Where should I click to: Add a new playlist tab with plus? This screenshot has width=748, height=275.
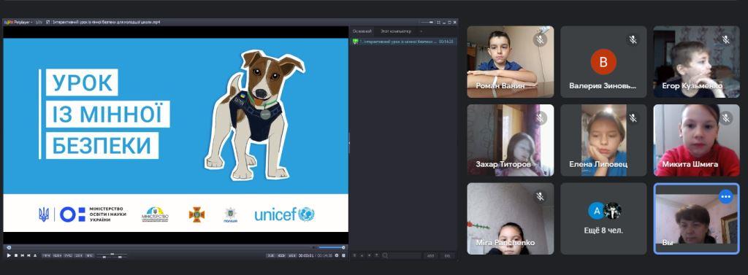click(x=421, y=31)
